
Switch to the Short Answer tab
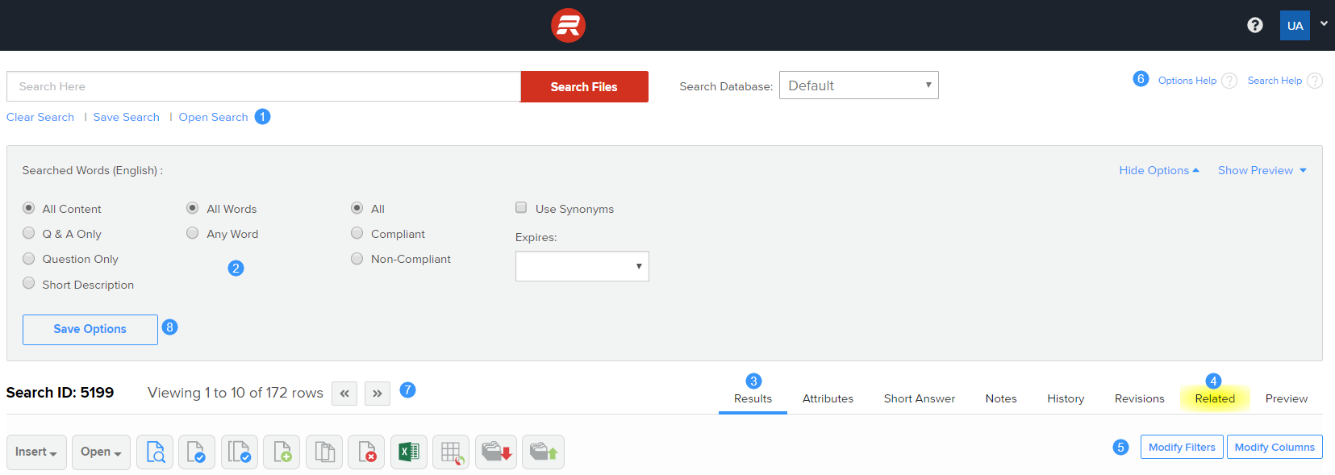click(919, 398)
